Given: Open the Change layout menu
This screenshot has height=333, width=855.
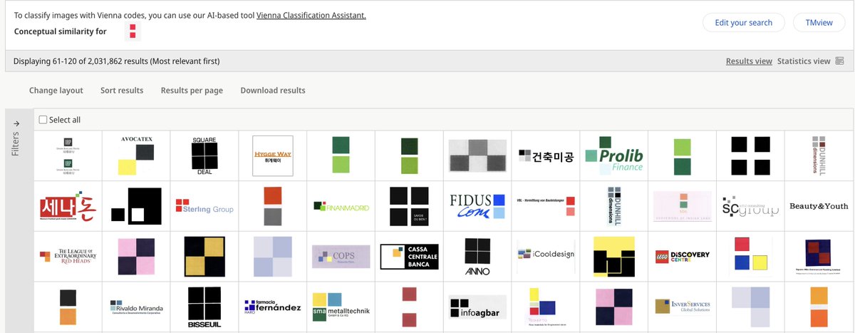Looking at the screenshot, I should click(x=56, y=91).
